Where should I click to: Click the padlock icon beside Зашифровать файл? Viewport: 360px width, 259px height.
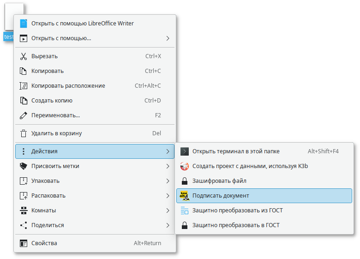pos(184,181)
